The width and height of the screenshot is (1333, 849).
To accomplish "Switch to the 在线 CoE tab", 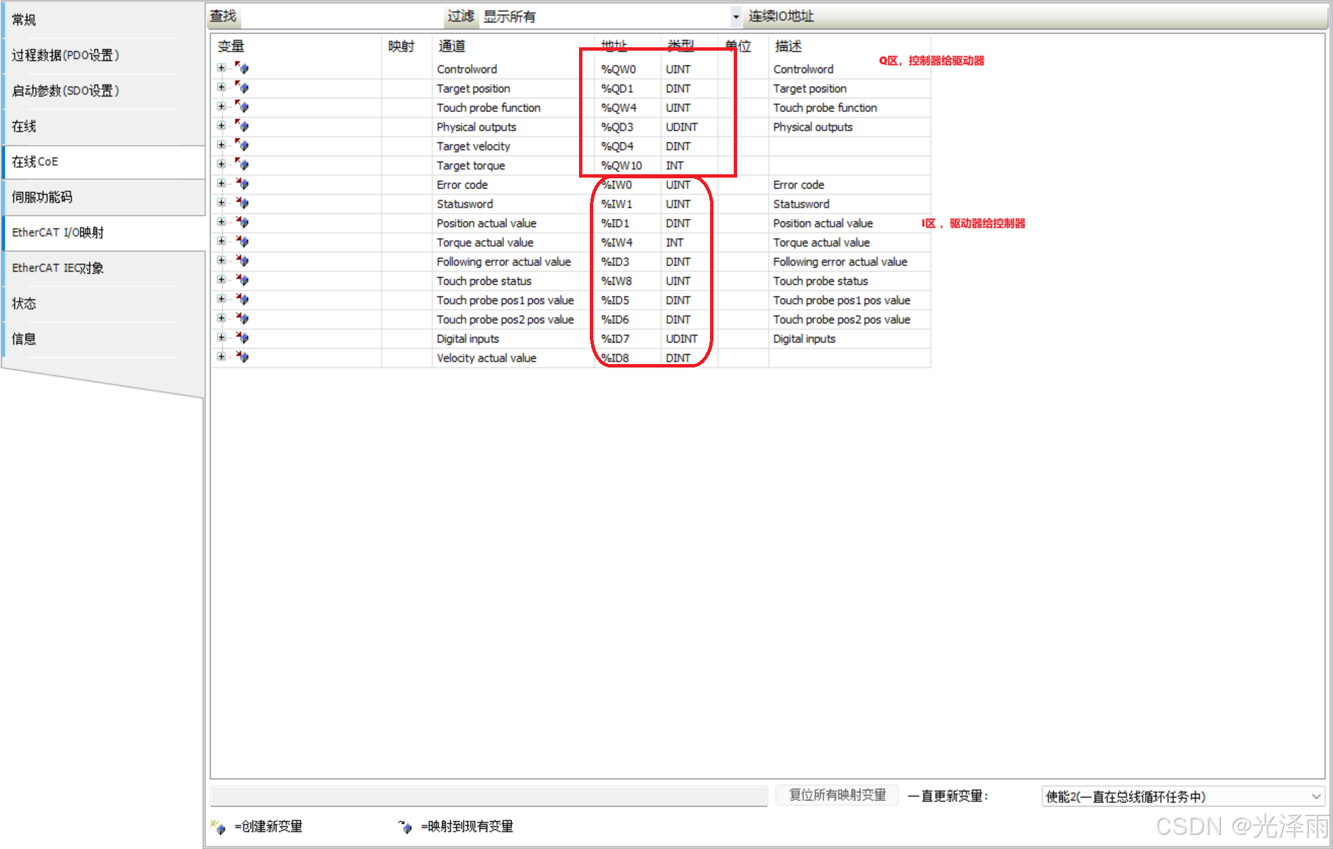I will click(x=35, y=161).
